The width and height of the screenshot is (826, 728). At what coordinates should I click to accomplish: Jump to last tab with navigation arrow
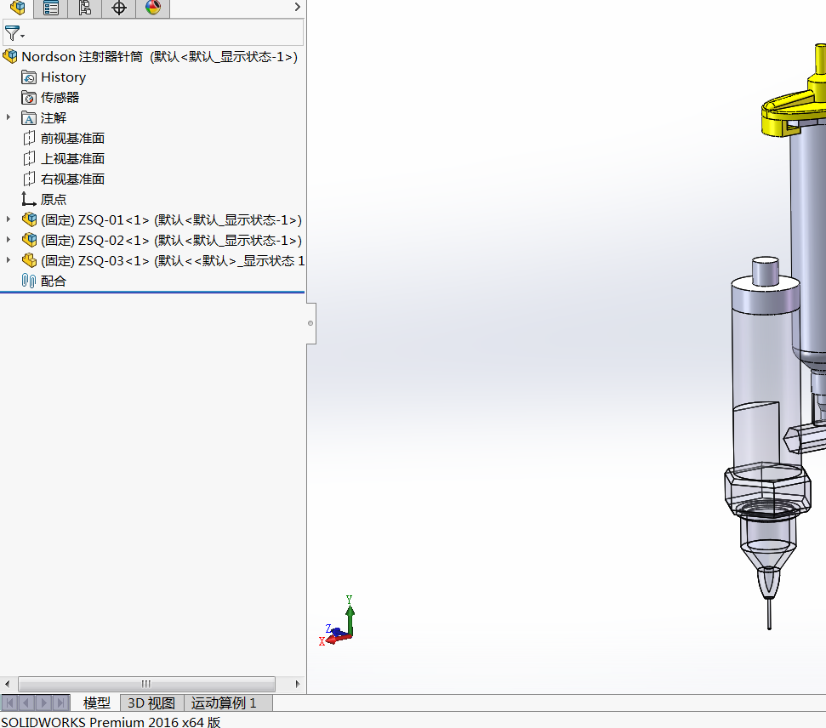tap(61, 702)
